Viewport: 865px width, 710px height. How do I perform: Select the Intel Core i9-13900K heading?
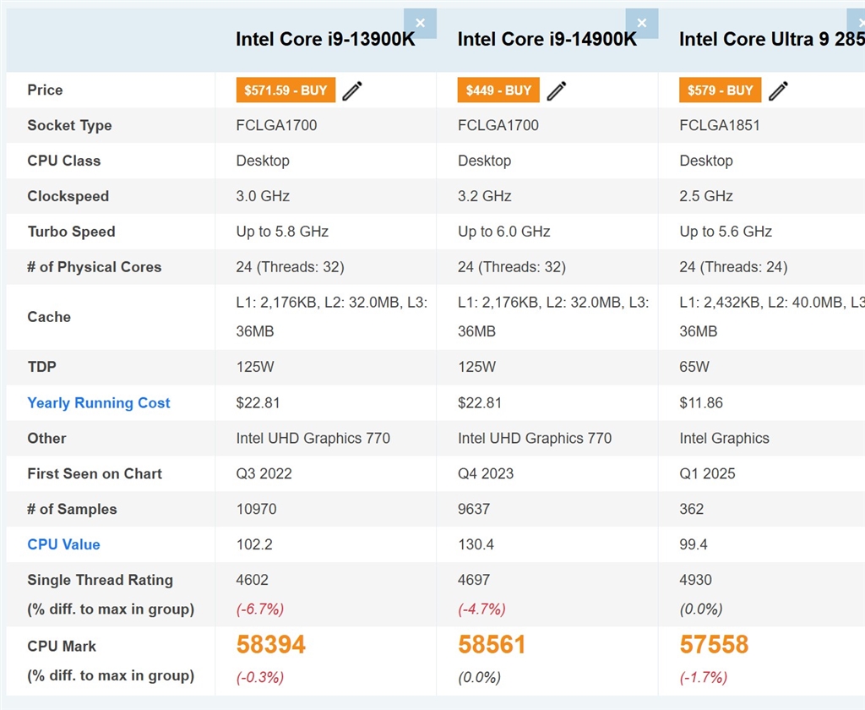325,39
